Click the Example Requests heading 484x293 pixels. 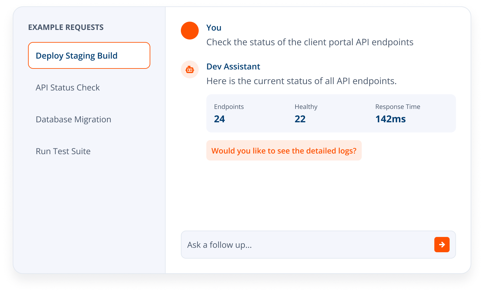pyautogui.click(x=66, y=27)
